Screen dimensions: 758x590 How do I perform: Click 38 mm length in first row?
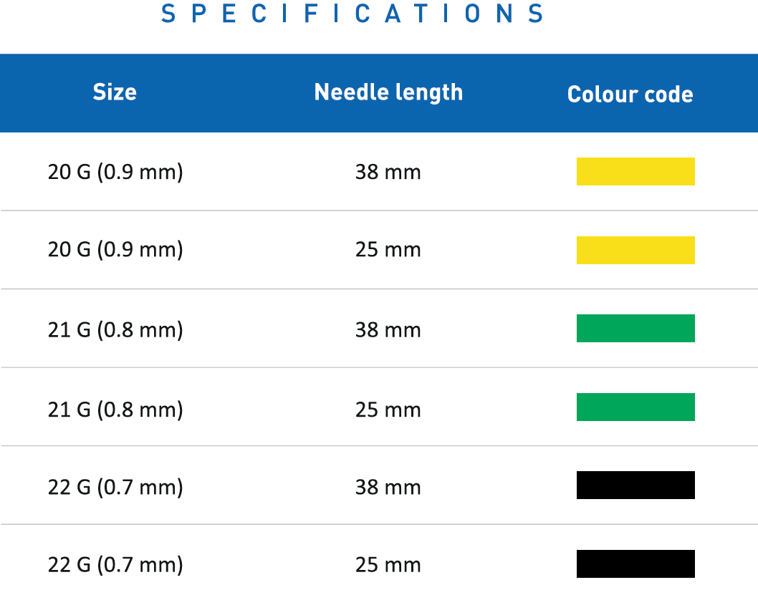[x=388, y=173]
